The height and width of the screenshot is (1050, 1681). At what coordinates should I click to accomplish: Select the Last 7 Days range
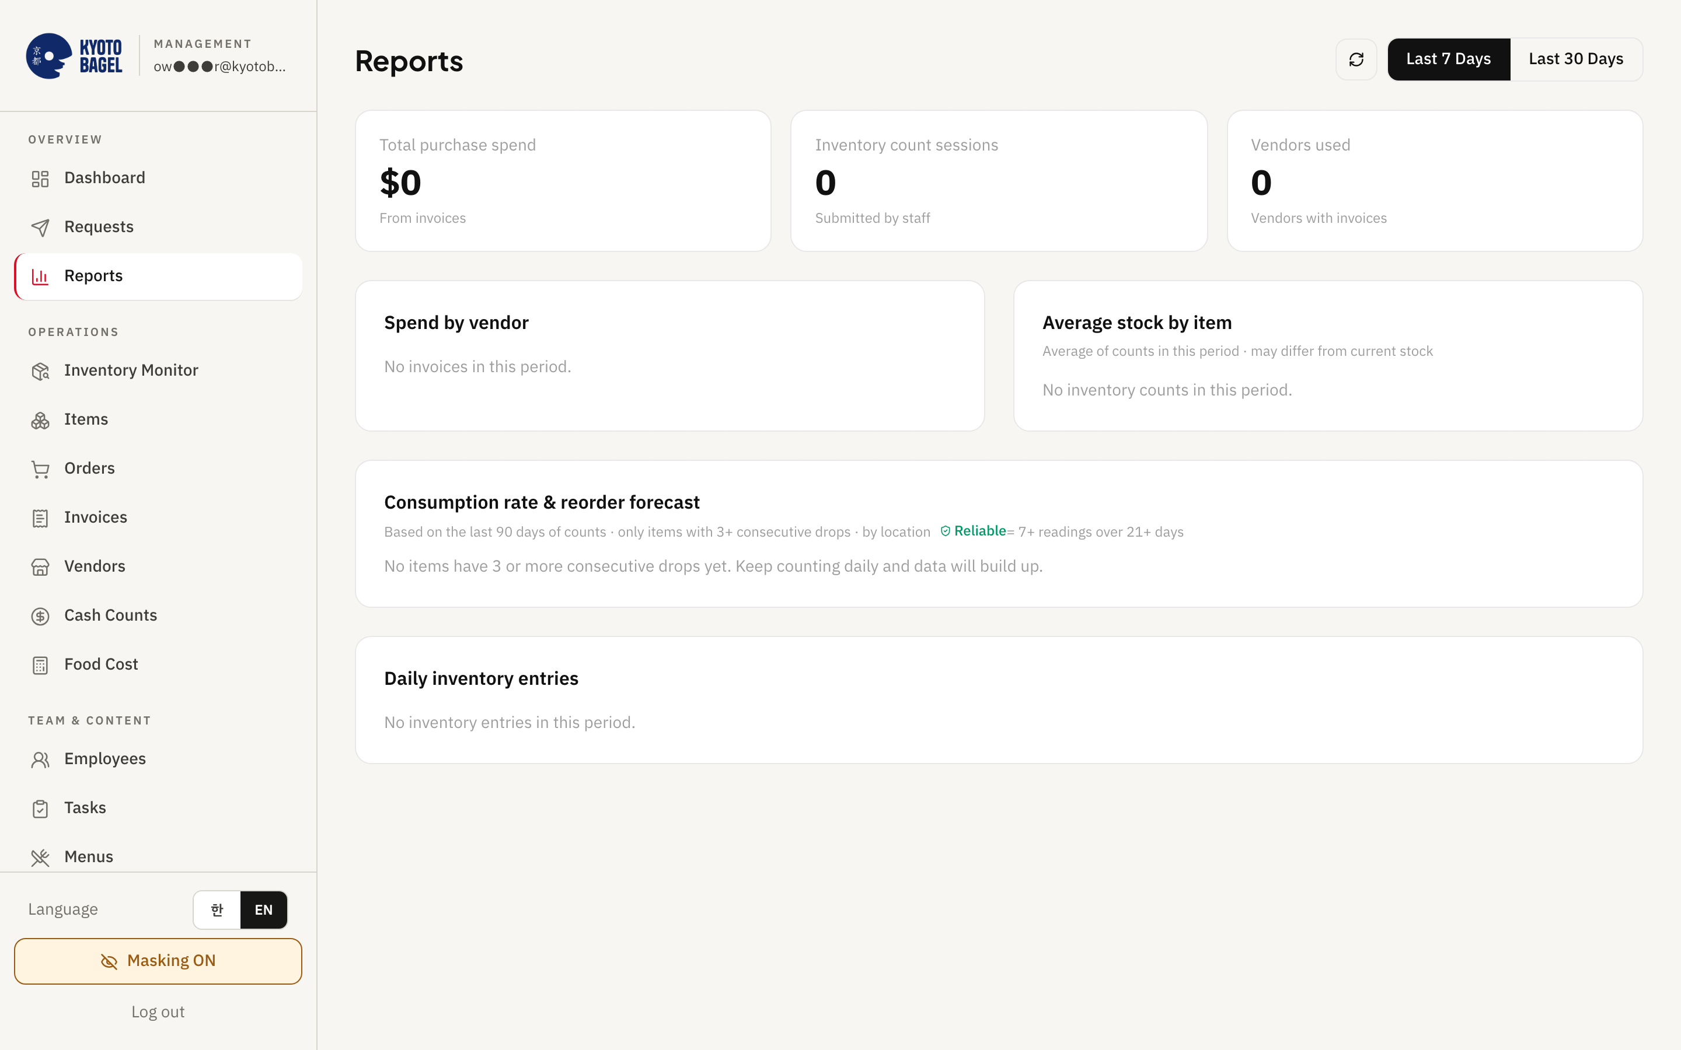pyautogui.click(x=1448, y=60)
